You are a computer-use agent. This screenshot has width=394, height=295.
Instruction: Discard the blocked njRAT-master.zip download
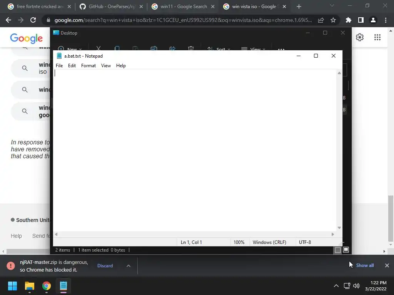105,266
